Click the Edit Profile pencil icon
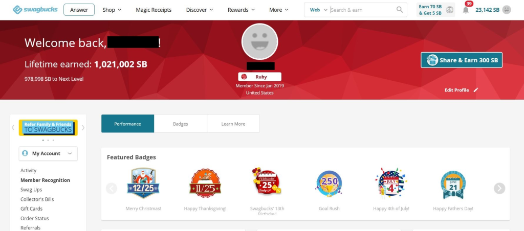 476,90
